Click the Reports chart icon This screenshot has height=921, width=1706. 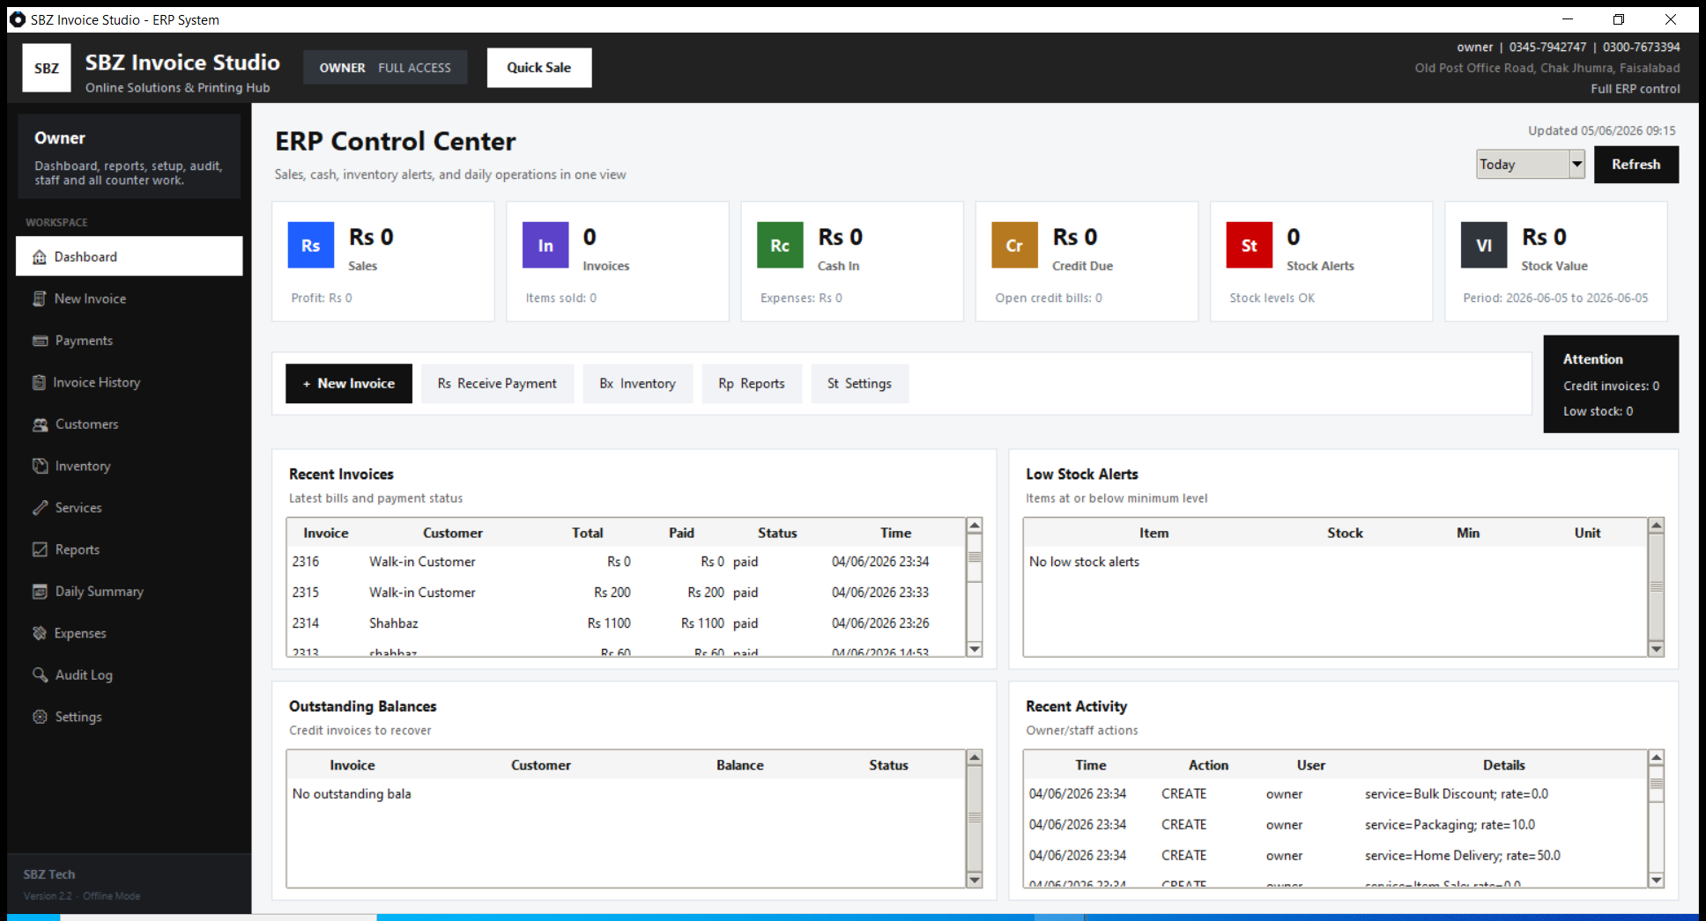click(40, 549)
